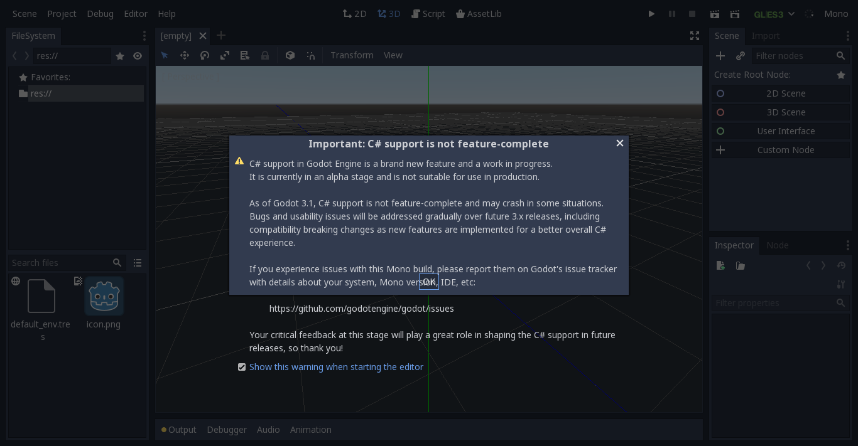The width and height of the screenshot is (858, 446).
Task: Open the viewport View menu
Action: [393, 55]
